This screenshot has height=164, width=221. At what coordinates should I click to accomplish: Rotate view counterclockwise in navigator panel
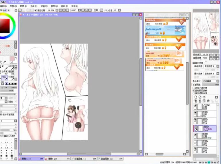point(211,58)
